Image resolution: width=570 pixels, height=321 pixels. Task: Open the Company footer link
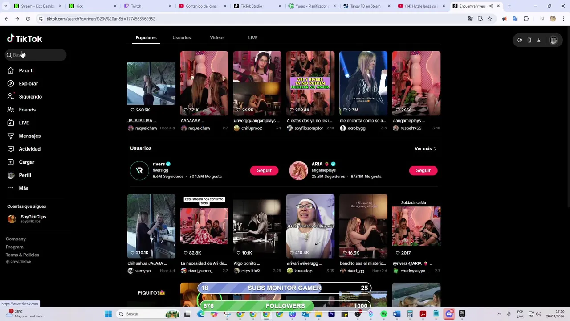tap(16, 239)
